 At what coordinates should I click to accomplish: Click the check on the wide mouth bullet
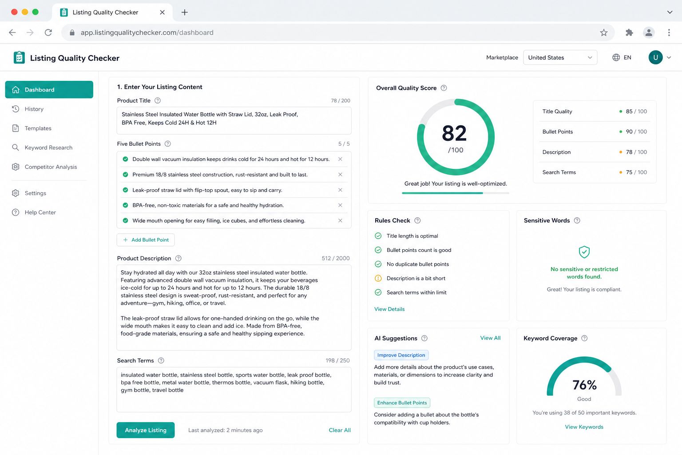click(x=125, y=220)
